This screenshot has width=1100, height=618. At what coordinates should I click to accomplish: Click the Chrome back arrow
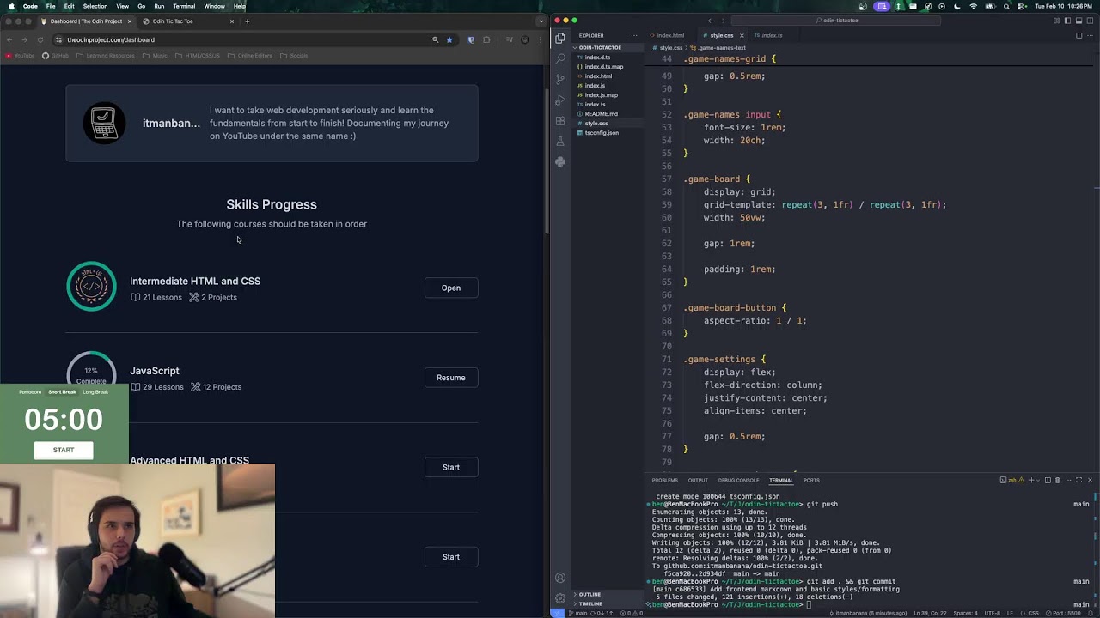point(9,39)
